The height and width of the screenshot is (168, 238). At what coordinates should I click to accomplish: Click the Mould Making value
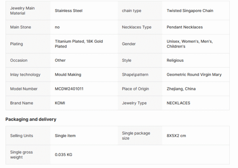(68, 74)
